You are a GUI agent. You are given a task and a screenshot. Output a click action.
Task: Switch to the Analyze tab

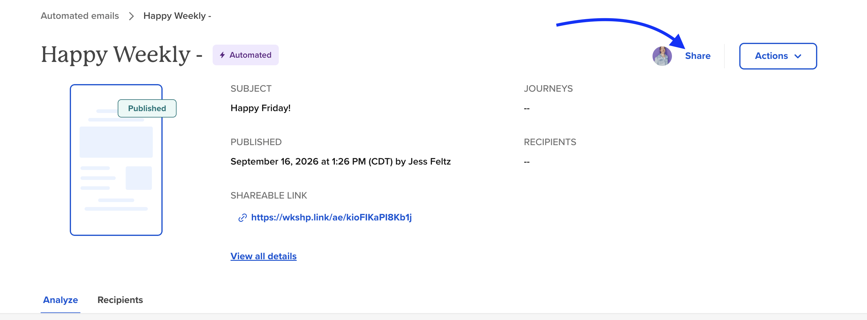[x=61, y=300]
